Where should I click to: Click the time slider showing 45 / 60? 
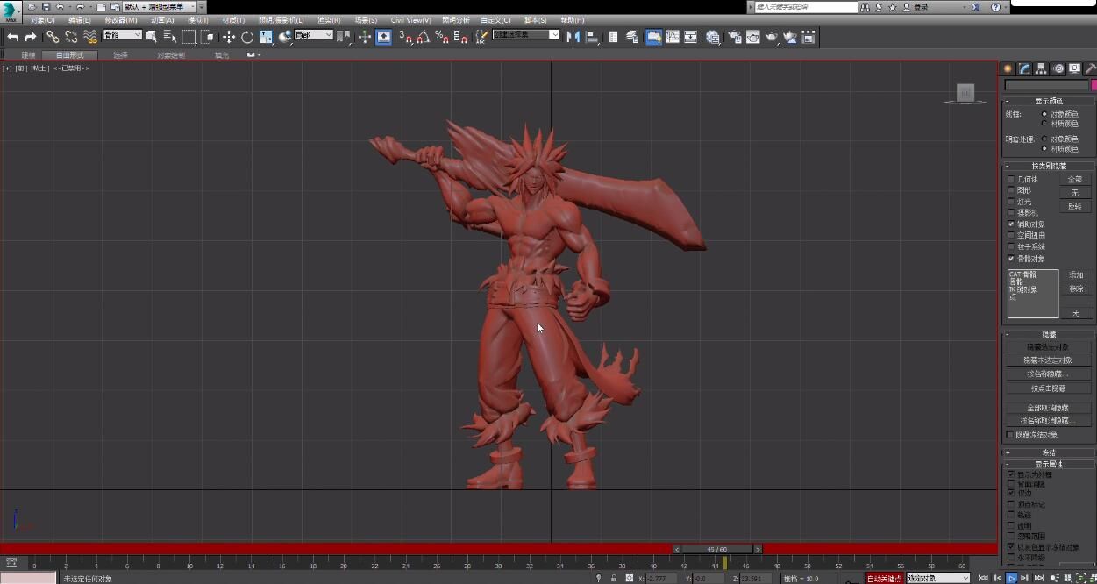[x=716, y=549]
